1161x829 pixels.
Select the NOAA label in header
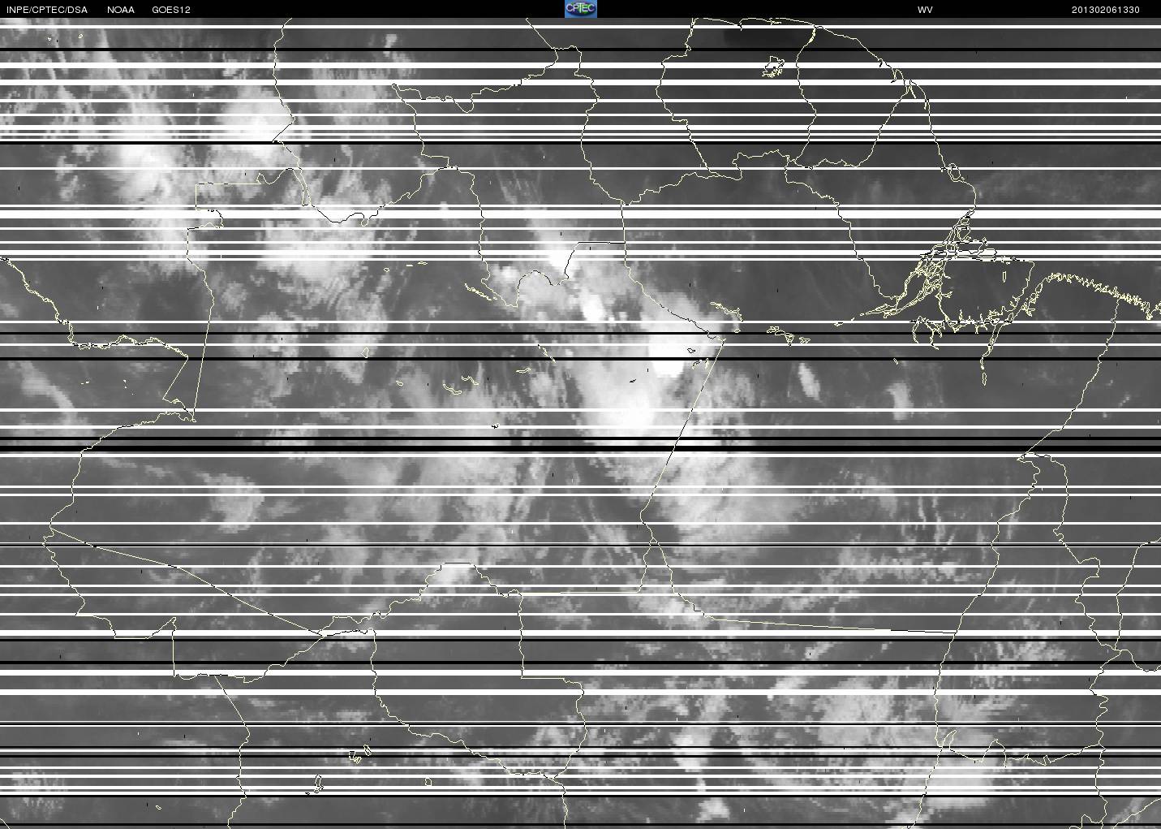[x=121, y=10]
